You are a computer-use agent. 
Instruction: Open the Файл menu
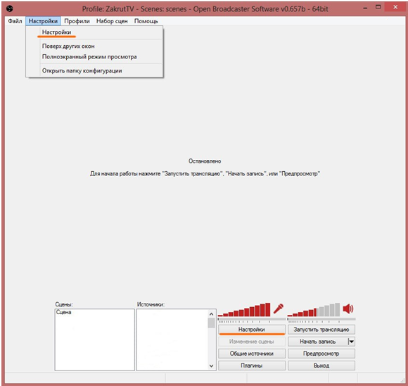[15, 21]
